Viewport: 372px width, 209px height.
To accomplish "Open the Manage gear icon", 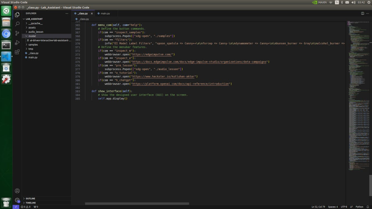I will (17, 201).
